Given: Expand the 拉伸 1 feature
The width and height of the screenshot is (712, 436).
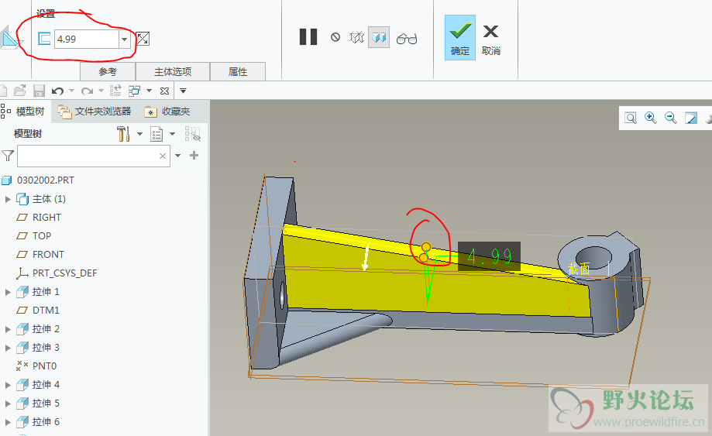Looking at the screenshot, I should click(8, 292).
